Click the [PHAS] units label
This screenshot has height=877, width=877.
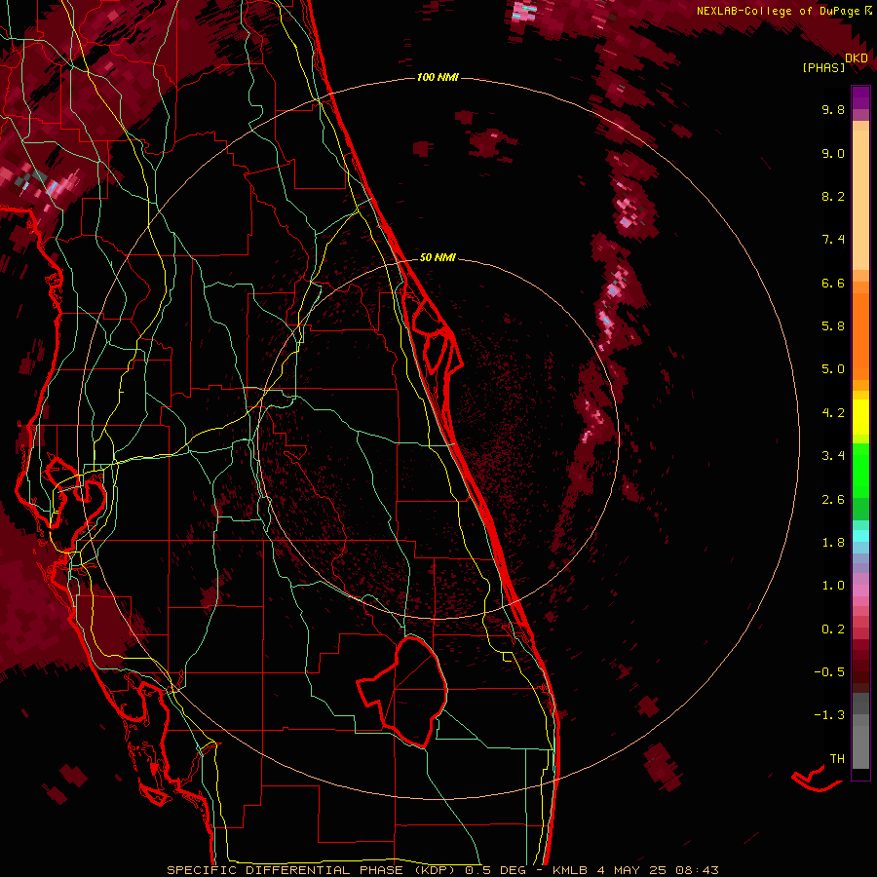click(823, 67)
